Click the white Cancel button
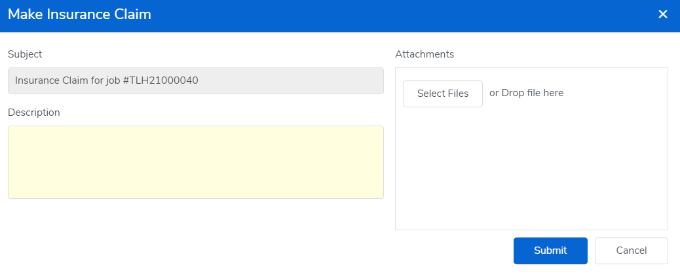This screenshot has height=276, width=680. (x=631, y=250)
